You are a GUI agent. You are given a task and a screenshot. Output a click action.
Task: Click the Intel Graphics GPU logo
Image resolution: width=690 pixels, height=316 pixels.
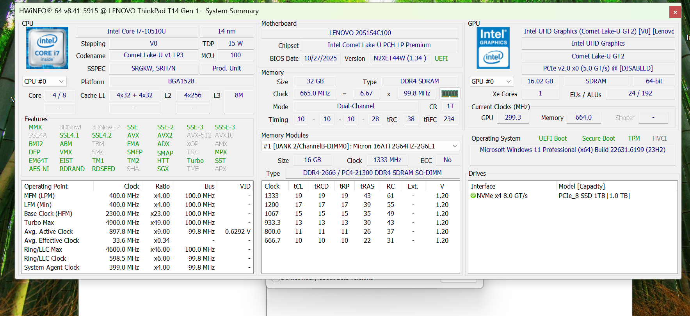coord(493,48)
